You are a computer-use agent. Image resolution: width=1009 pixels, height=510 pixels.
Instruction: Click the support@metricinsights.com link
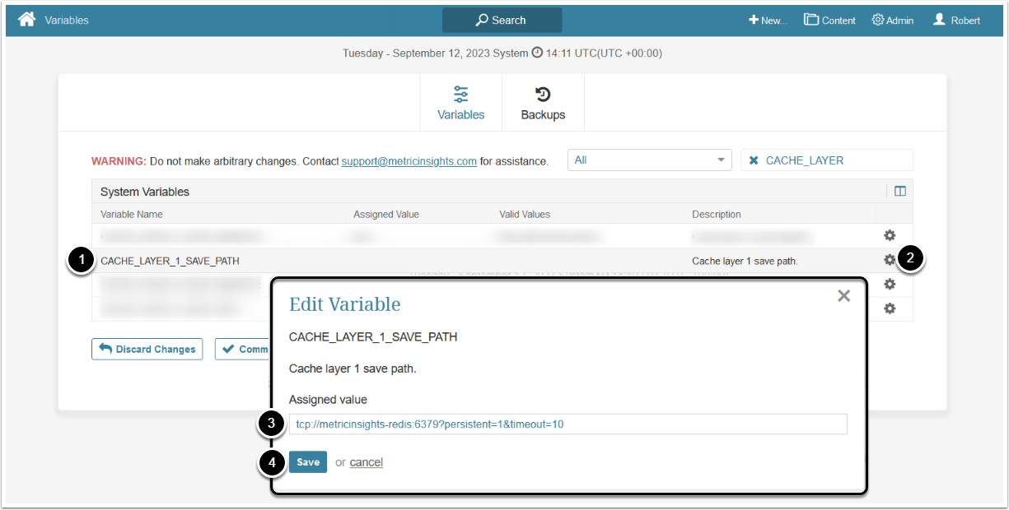[x=409, y=161]
